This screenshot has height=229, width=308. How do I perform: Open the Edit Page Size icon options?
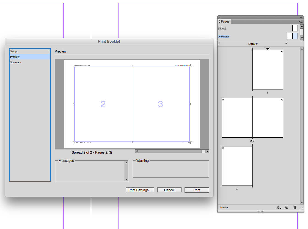(x=278, y=207)
